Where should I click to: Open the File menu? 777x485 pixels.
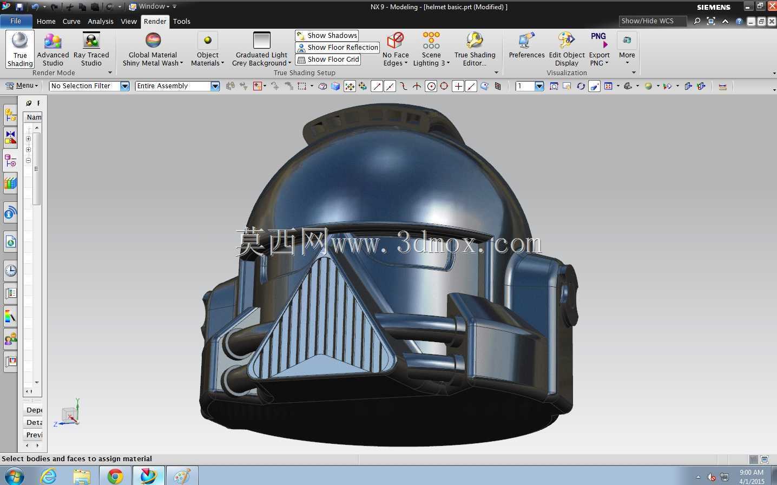pyautogui.click(x=16, y=21)
